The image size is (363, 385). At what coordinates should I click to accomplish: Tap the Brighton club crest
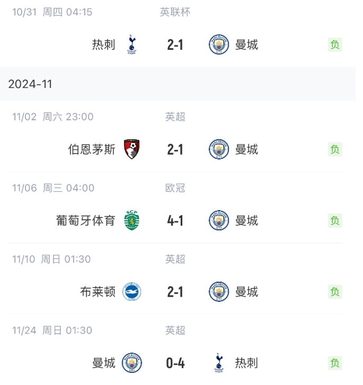tap(131, 292)
